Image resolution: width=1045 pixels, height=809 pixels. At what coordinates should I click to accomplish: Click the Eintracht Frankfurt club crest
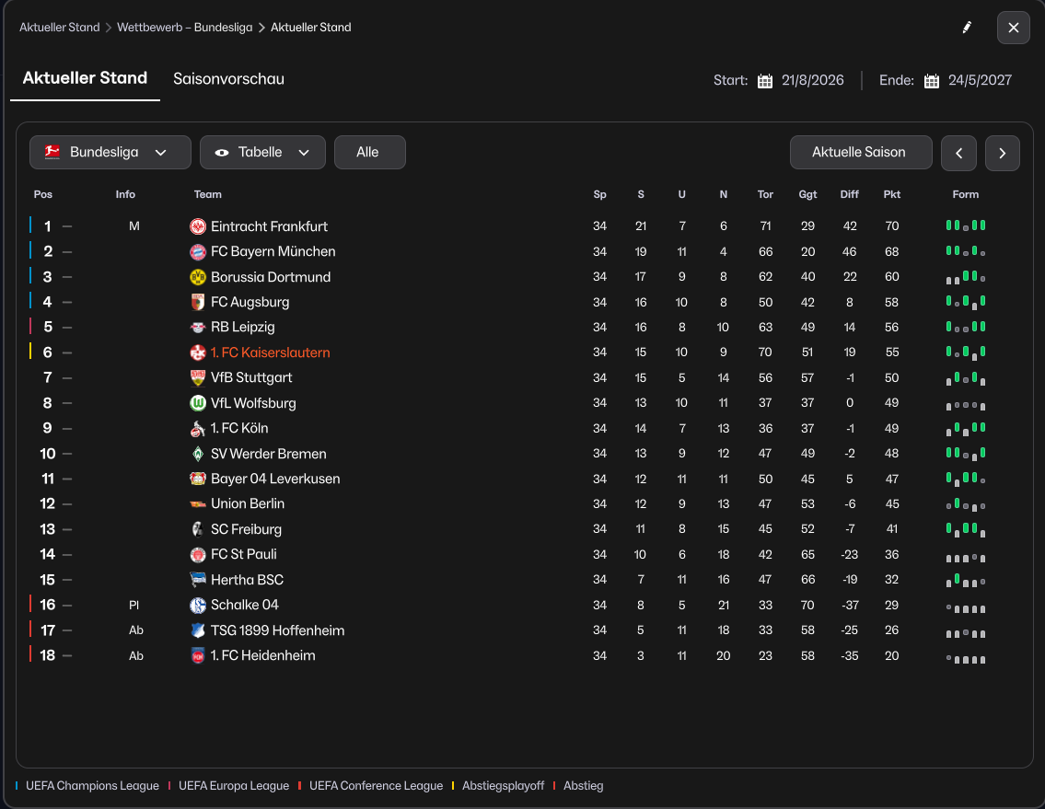(198, 226)
